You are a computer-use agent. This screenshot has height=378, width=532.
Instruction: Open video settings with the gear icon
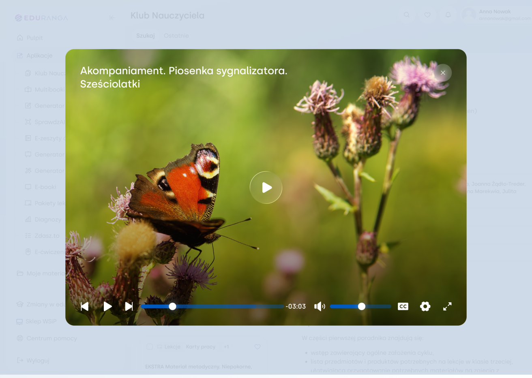tap(425, 306)
